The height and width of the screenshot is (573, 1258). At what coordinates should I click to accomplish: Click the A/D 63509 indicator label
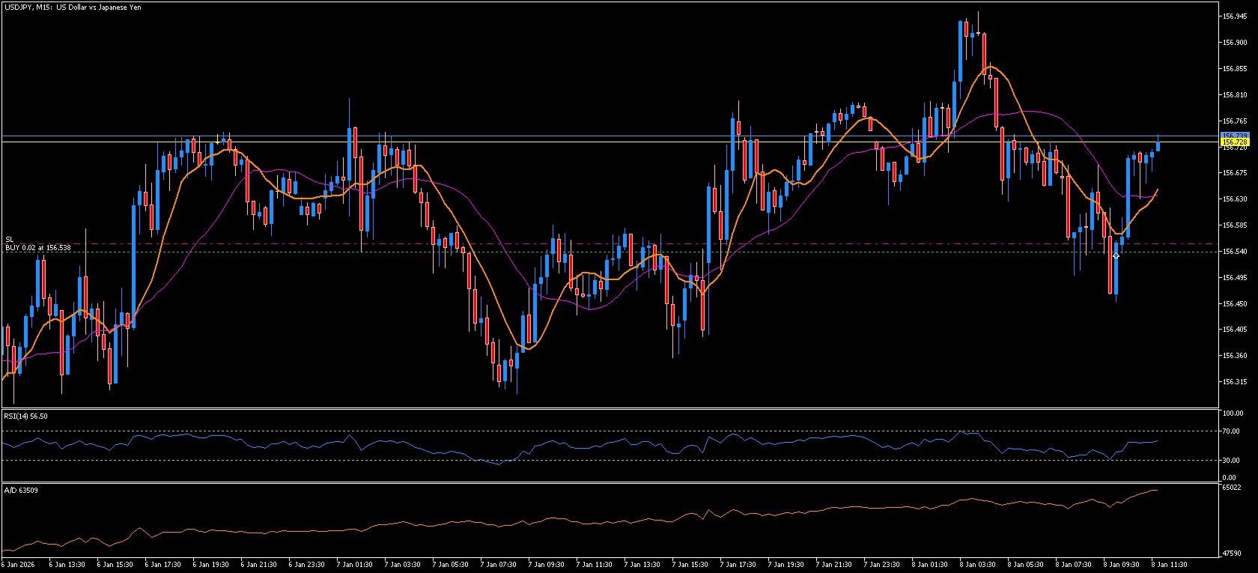coord(21,490)
